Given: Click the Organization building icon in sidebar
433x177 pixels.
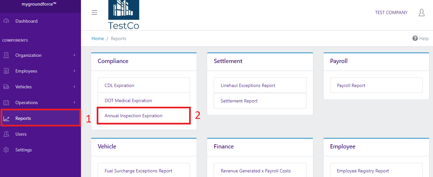Looking at the screenshot, I should coord(6,55).
